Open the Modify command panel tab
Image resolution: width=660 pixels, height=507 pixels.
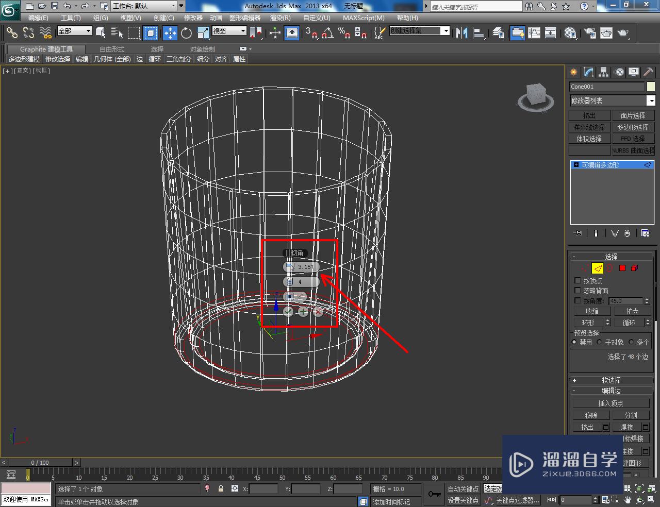pos(588,72)
